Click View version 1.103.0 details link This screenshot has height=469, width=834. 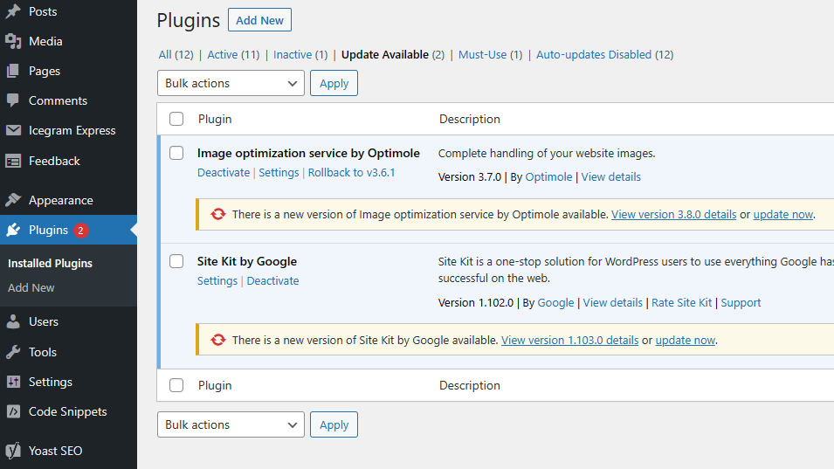(569, 340)
